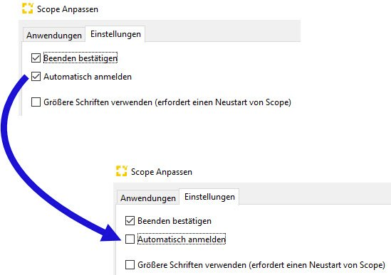Uncheck "Automatisch anmelden" in the upper dialog
Viewport: 391px width, 275px height.
36,77
